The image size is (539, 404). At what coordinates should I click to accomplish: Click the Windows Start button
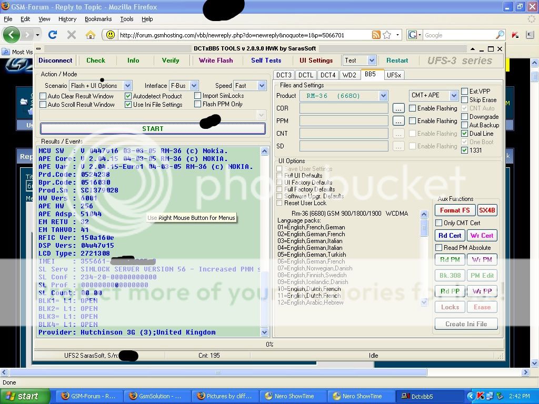tap(25, 396)
